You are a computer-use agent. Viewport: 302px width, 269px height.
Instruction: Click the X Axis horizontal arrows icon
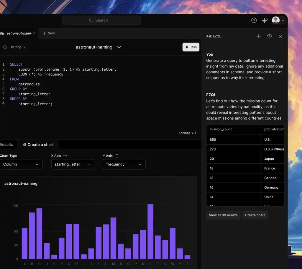65,155
